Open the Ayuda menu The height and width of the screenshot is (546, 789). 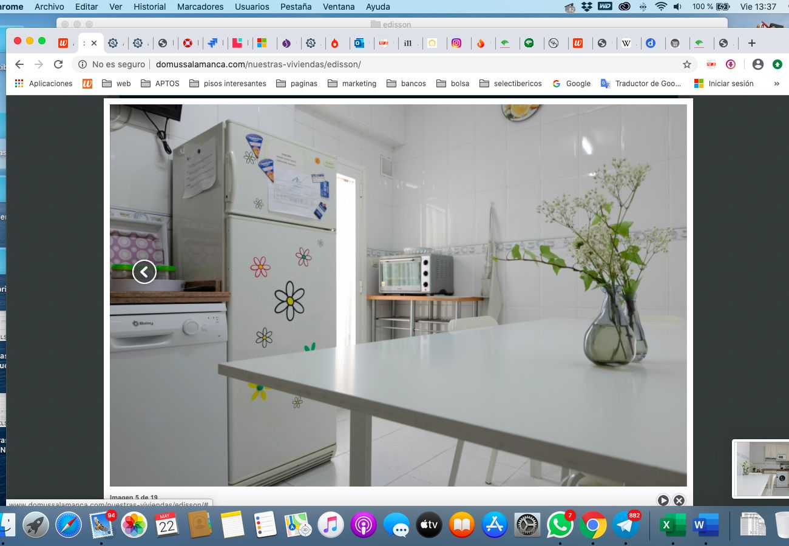(378, 7)
